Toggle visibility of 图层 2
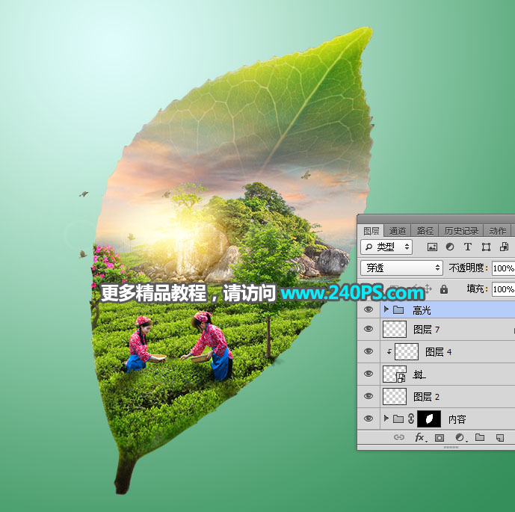This screenshot has width=515, height=512. click(x=368, y=396)
